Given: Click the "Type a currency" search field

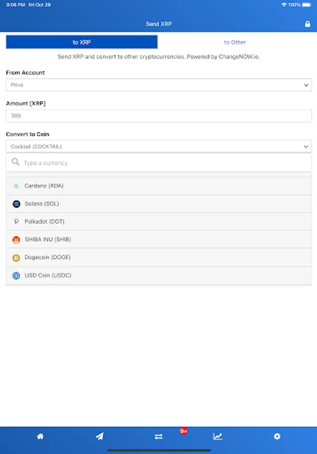Looking at the screenshot, I should coord(161,163).
